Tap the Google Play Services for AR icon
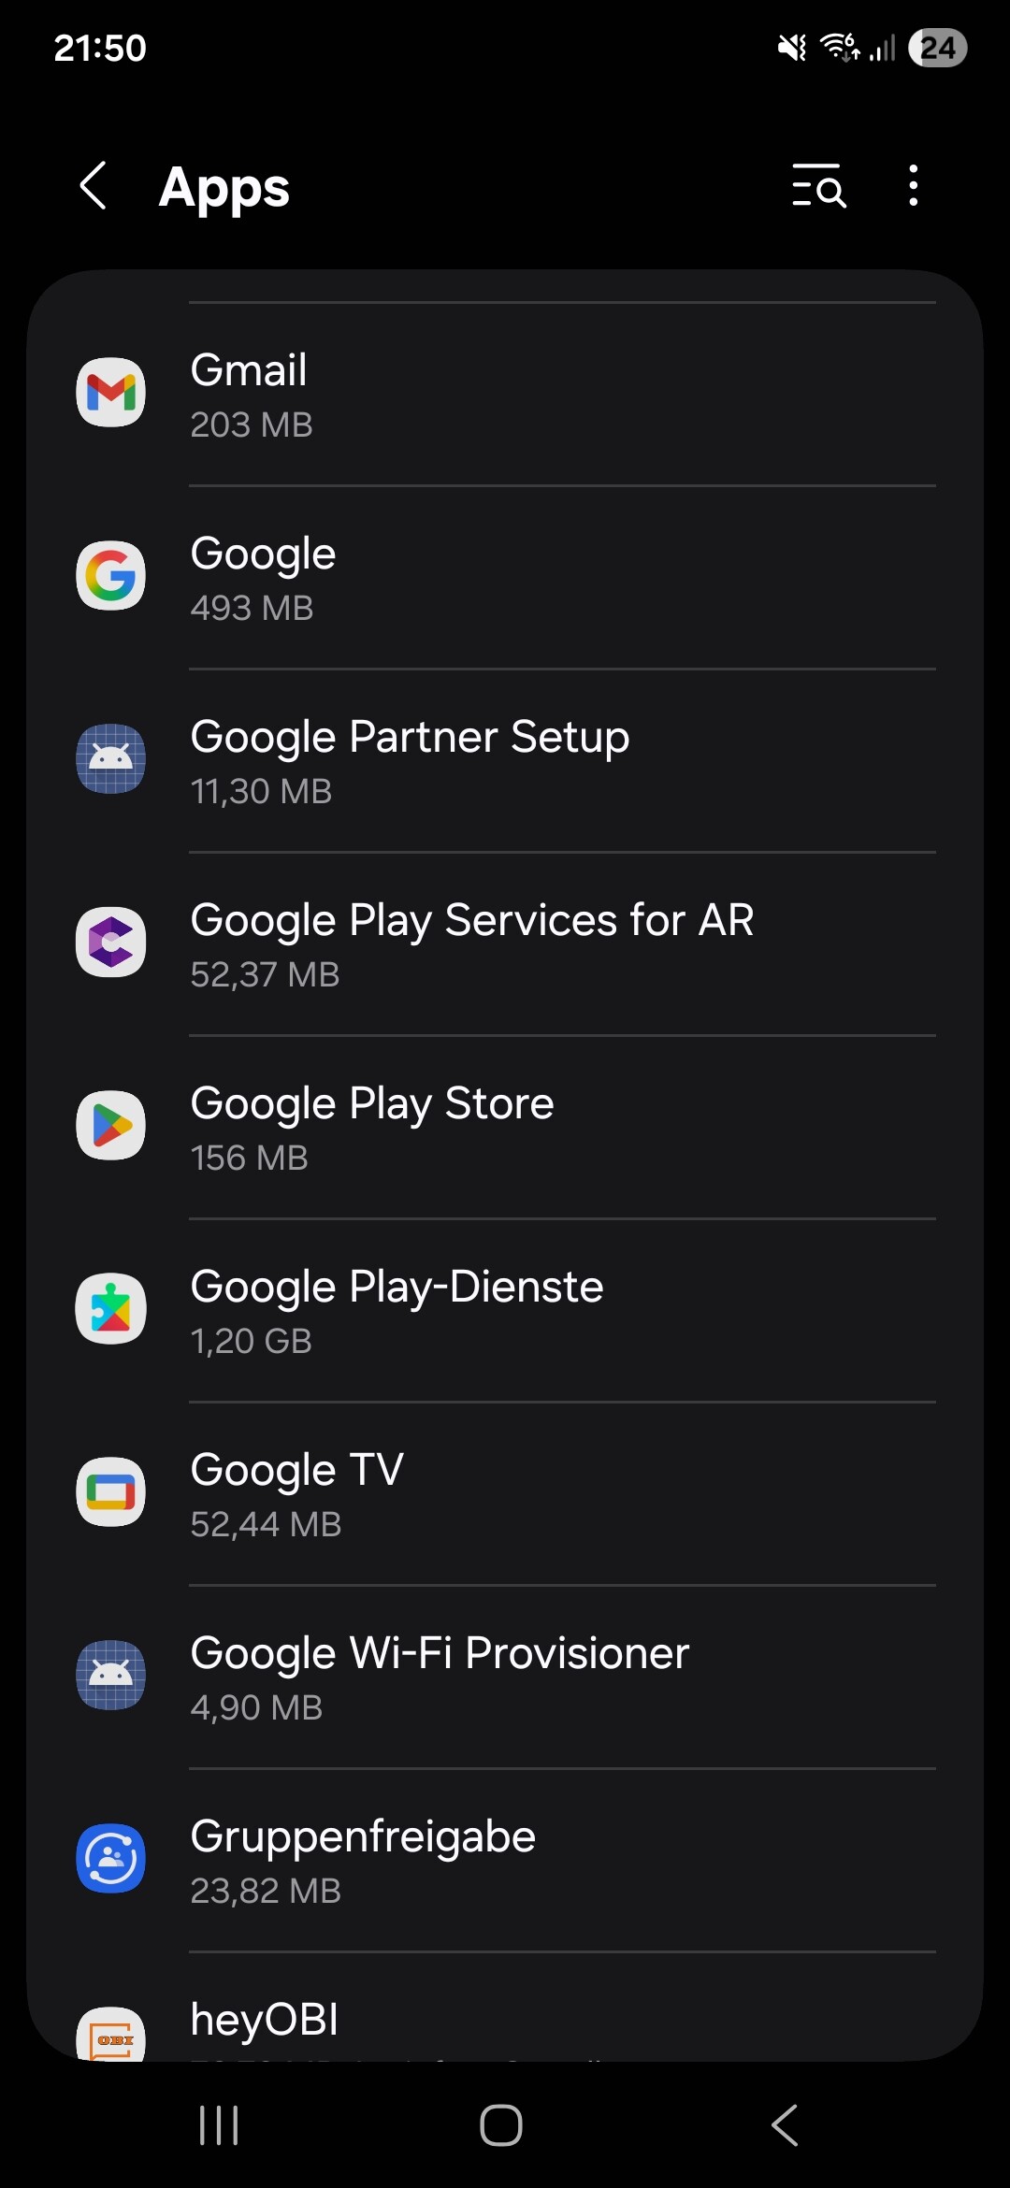Viewport: 1010px width, 2188px height. 110,943
